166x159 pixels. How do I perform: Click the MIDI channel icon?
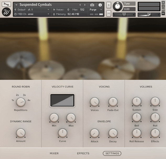point(15,14)
